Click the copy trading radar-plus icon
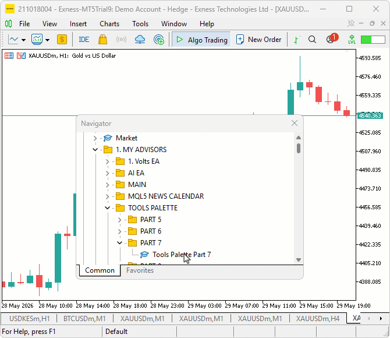 [x=159, y=40]
